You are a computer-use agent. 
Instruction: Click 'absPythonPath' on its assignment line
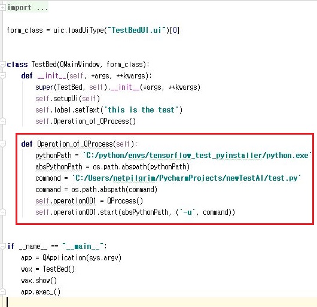(59, 167)
